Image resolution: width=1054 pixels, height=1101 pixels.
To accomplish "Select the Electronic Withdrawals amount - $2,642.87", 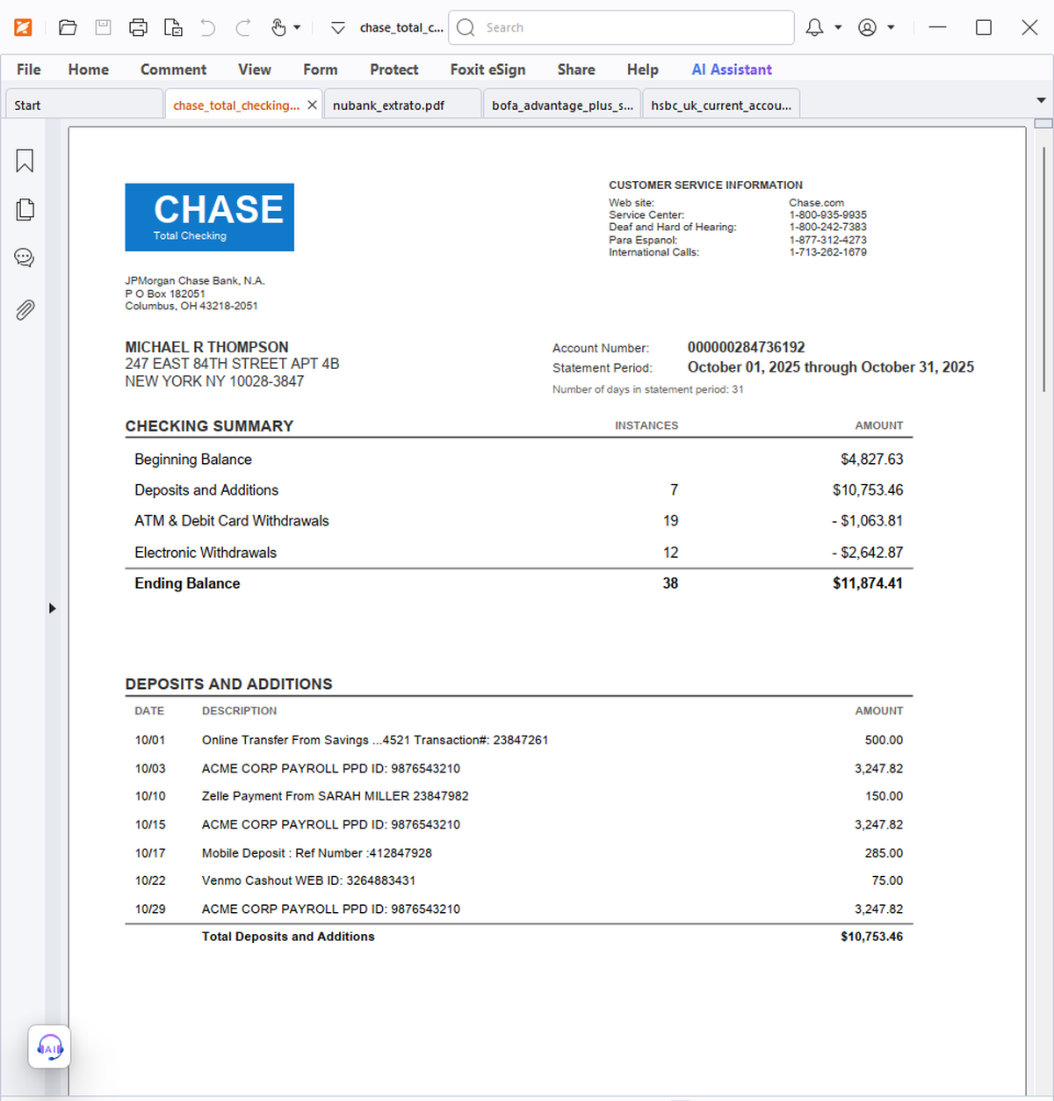I will pyautogui.click(x=867, y=552).
